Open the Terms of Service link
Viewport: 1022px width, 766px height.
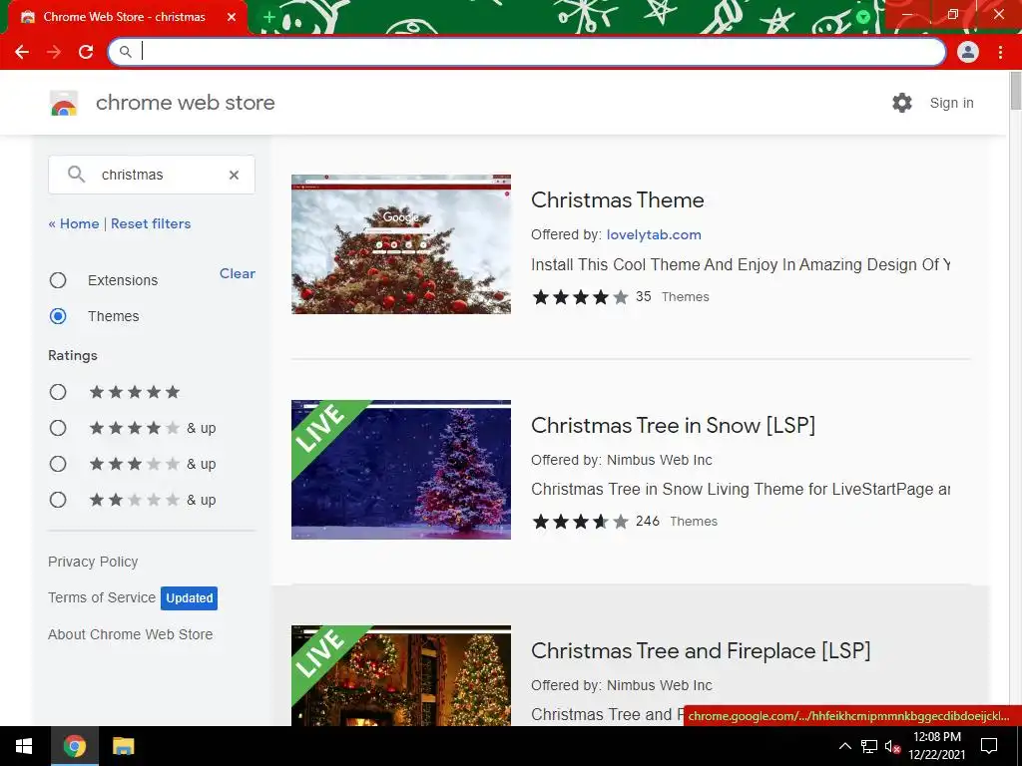pos(102,597)
